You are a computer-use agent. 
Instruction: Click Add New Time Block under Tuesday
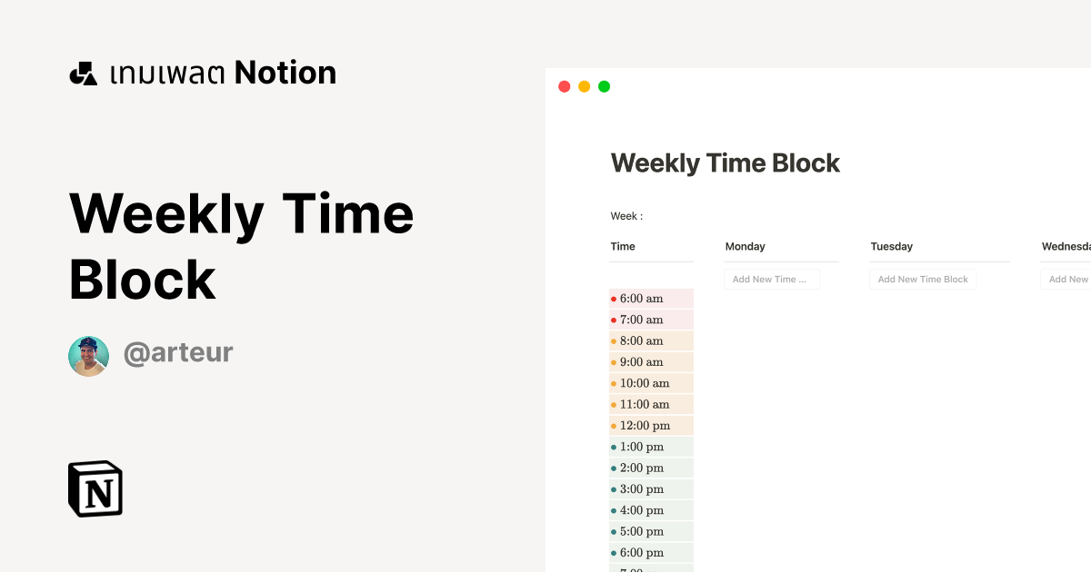click(923, 279)
